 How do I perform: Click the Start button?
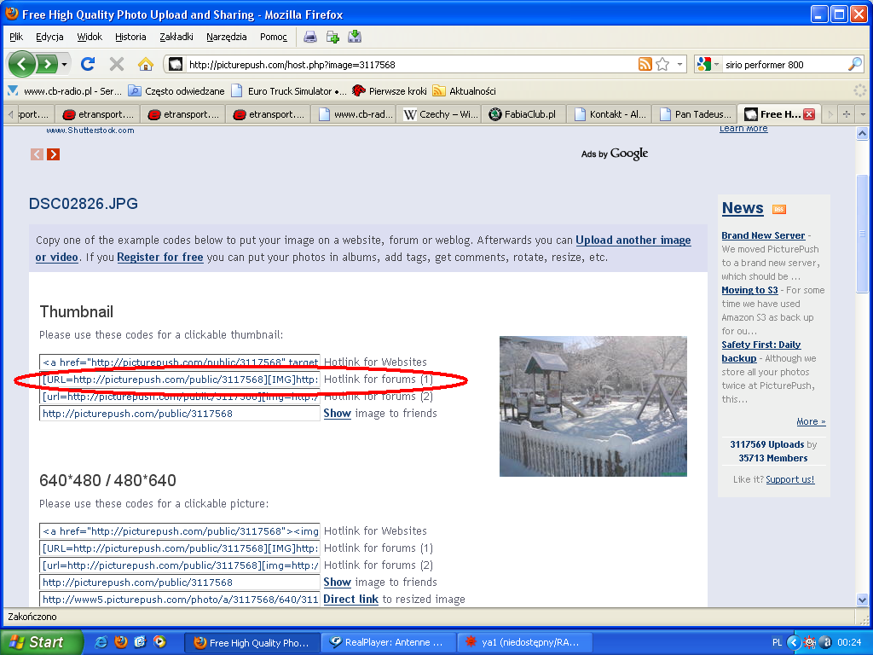[x=41, y=642]
